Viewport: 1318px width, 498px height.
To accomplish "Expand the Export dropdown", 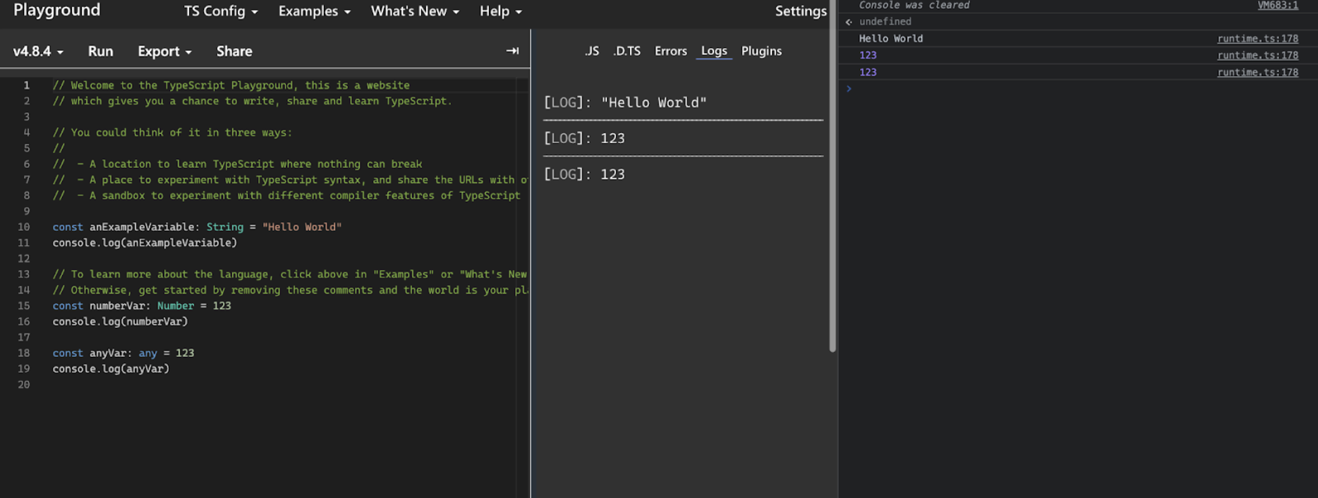I will point(164,51).
